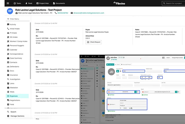Open the Address type dropdown
Image resolution: width=185 pixels, height=124 pixels.
[x=112, y=105]
